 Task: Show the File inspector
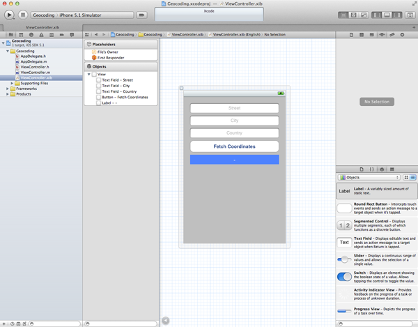point(351,35)
